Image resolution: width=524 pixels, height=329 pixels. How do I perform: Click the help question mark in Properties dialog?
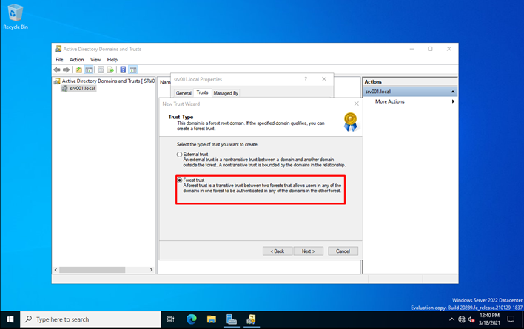[x=306, y=79]
